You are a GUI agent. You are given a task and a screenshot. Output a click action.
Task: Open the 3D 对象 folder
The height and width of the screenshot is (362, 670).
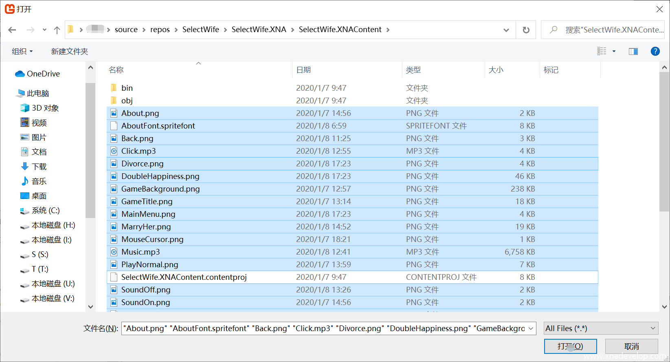[45, 108]
